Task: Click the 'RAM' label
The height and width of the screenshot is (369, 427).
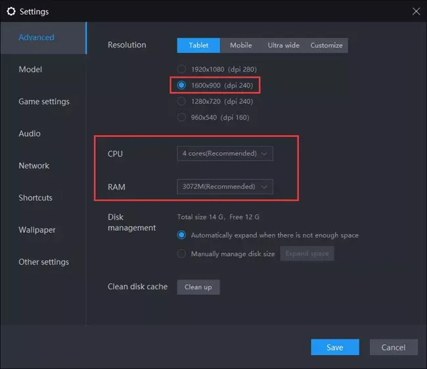Action: [x=116, y=187]
